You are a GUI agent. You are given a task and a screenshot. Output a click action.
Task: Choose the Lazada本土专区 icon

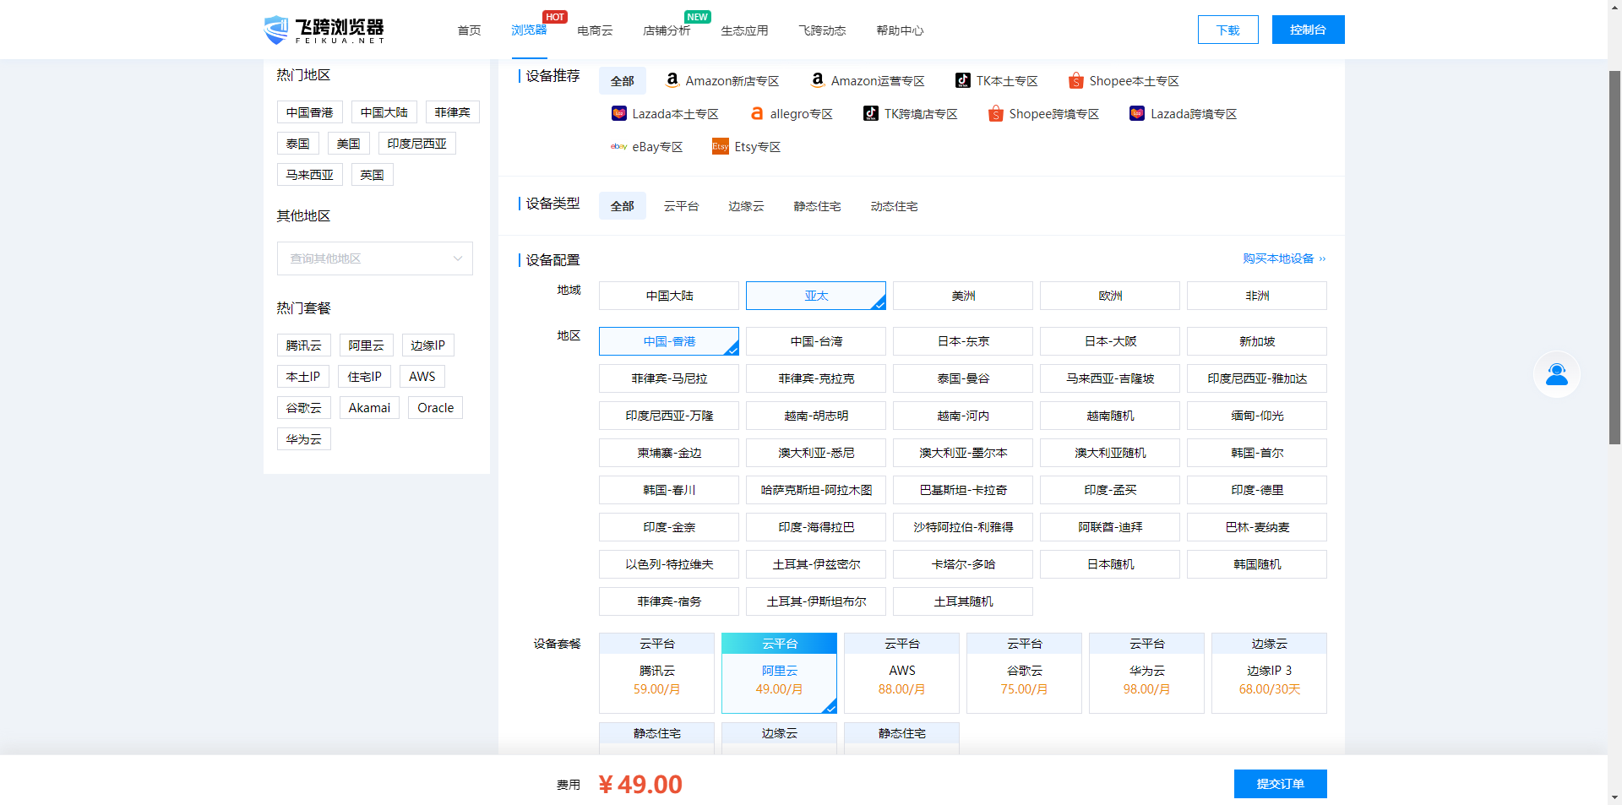coord(619,113)
